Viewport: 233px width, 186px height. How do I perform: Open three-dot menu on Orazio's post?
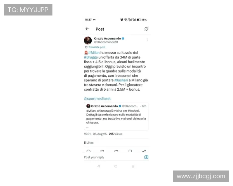[x=147, y=40]
